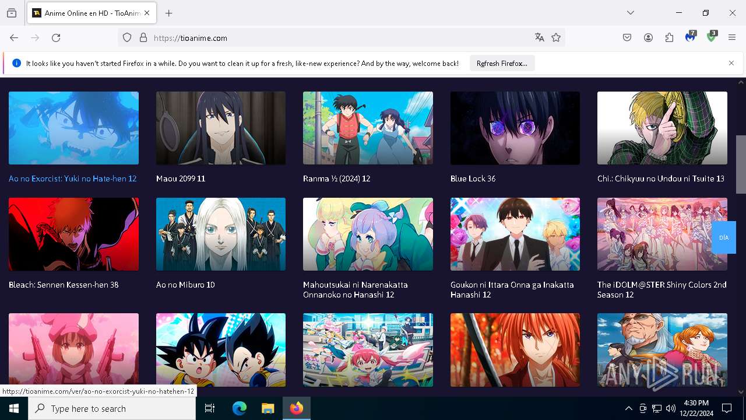
Task: Open the Extensions puzzle icon
Action: 669,38
